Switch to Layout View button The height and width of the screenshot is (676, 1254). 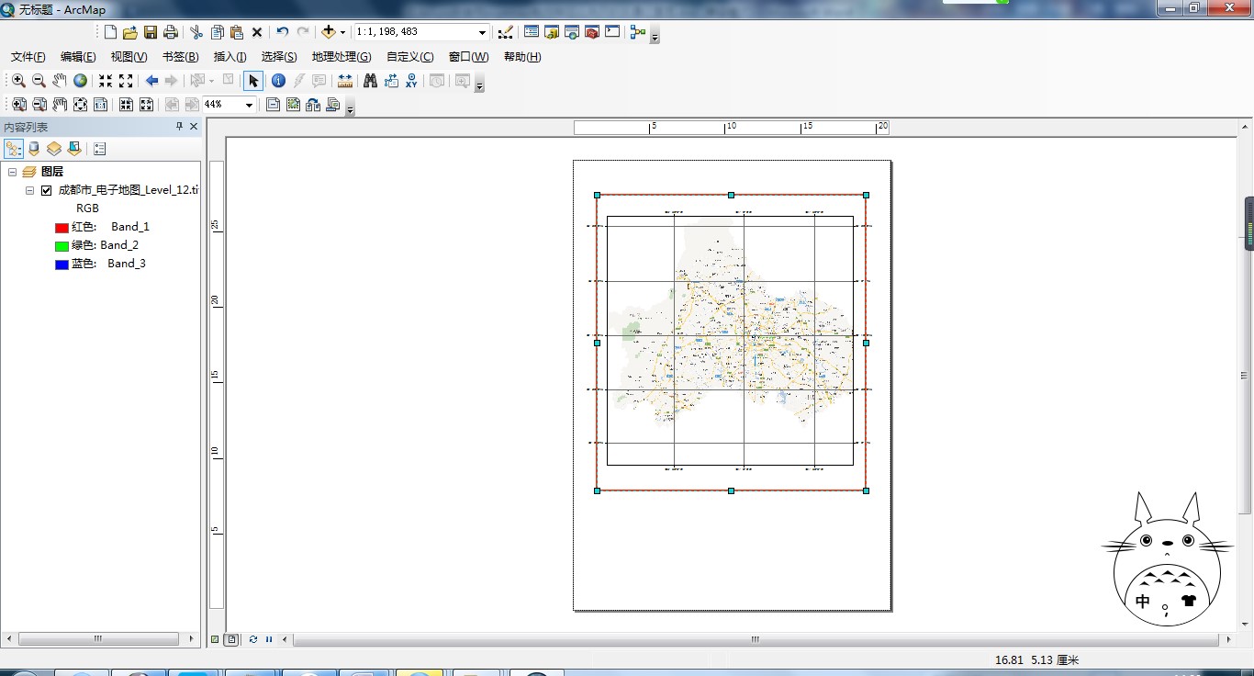pos(231,639)
